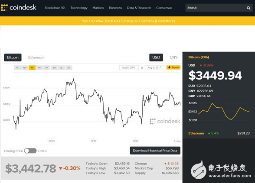Toggle Closing Price / OHLC switch
Image resolution: width=255 pixels, height=183 pixels.
point(30,151)
